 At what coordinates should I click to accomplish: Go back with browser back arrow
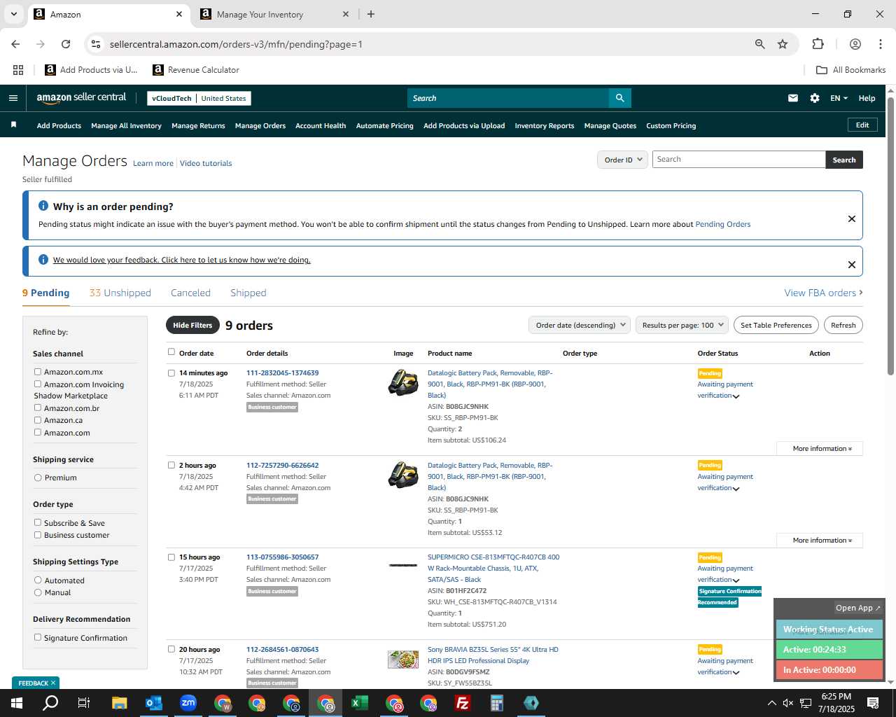click(x=15, y=44)
